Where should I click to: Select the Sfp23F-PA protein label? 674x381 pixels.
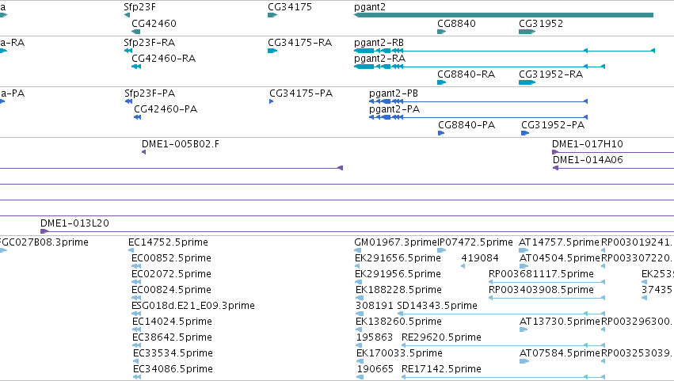point(150,93)
